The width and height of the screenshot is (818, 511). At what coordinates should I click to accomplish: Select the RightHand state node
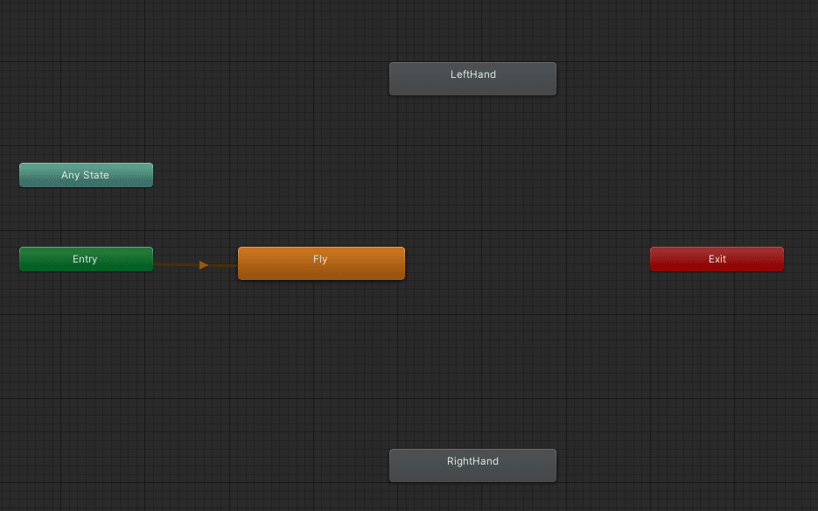coord(472,465)
